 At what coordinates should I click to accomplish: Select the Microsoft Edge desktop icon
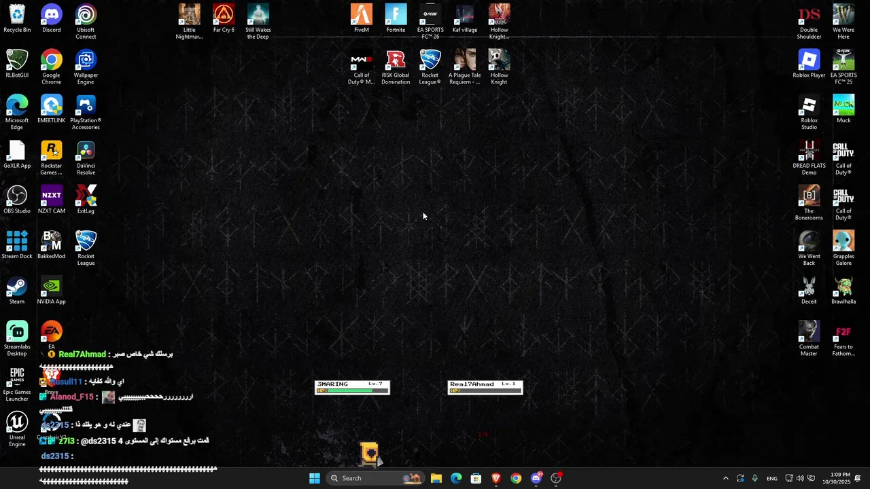(17, 113)
